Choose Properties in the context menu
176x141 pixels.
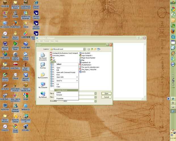tap(66, 98)
